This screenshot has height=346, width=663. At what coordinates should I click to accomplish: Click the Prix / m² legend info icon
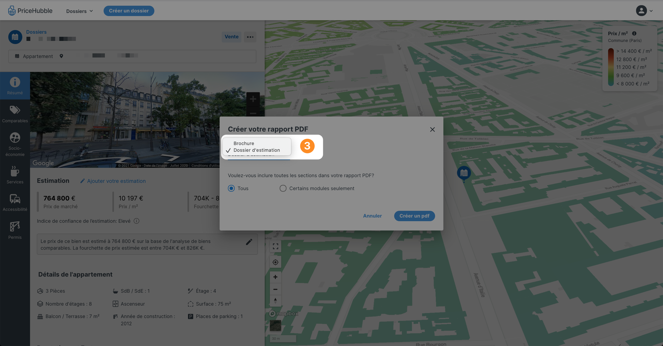click(x=634, y=33)
